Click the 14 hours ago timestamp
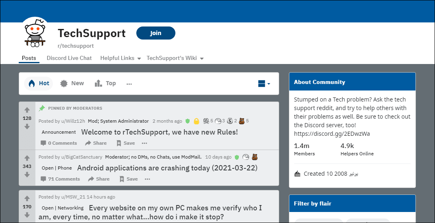Image resolution: width=435 pixels, height=223 pixels. [101, 197]
